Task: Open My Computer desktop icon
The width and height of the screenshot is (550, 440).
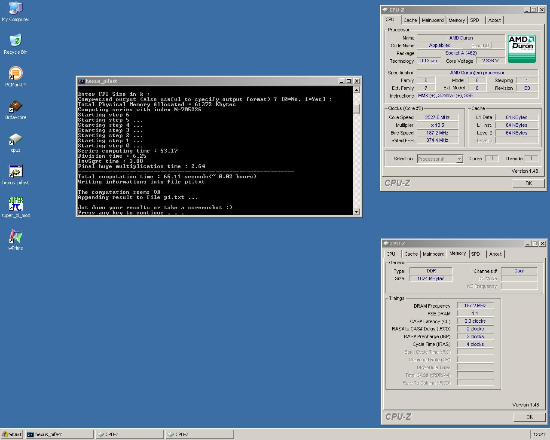Action: coord(15,12)
